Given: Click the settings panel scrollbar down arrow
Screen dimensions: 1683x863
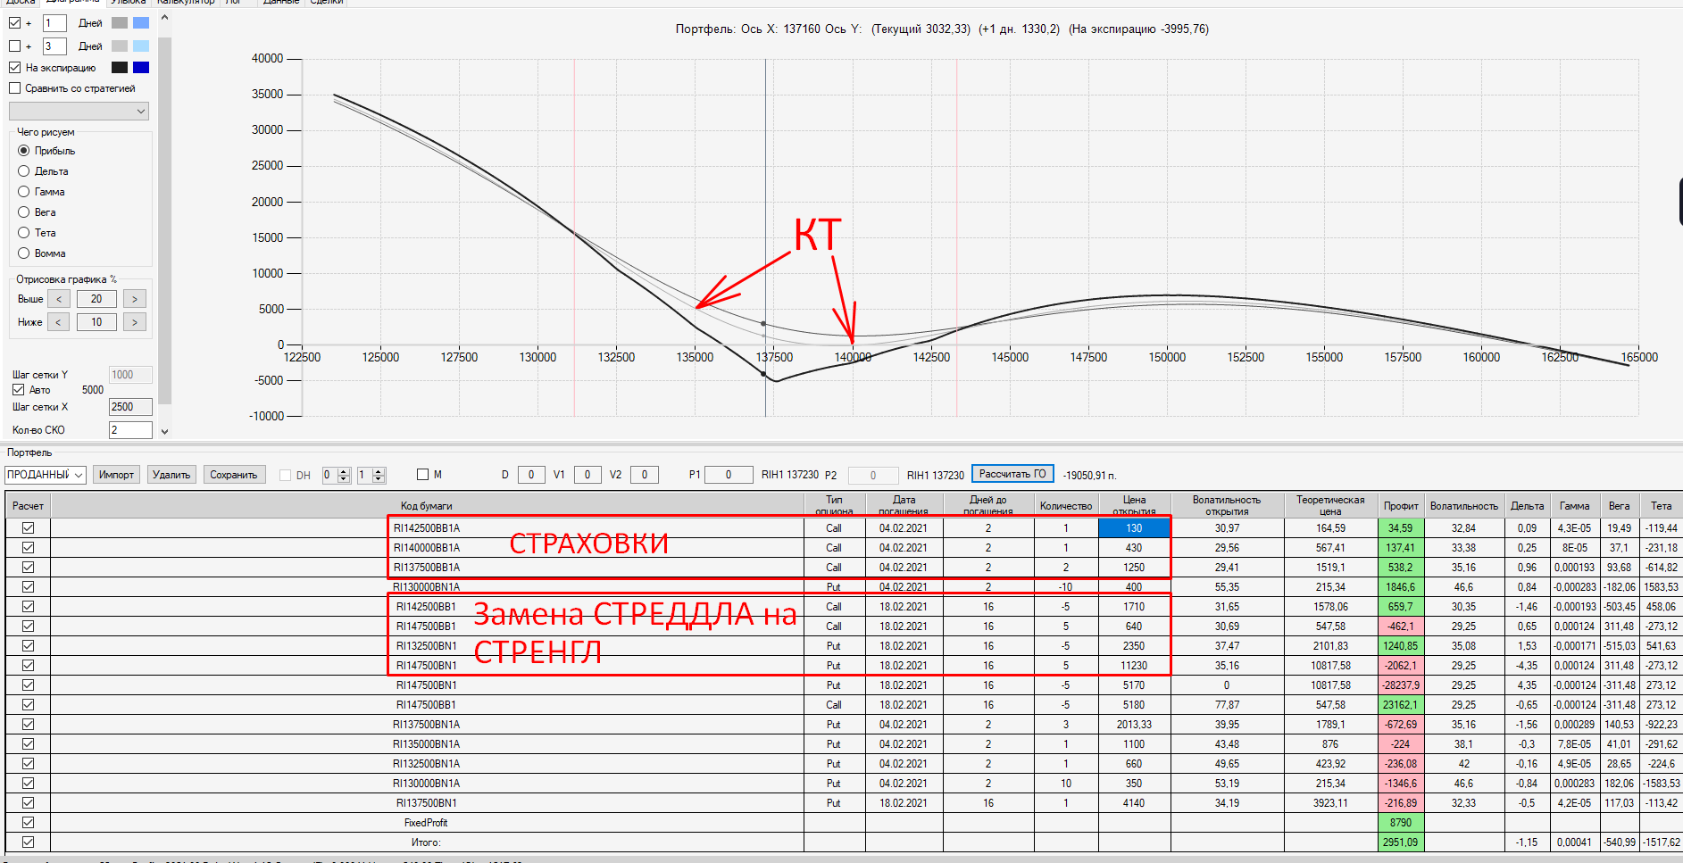Looking at the screenshot, I should pos(164,432).
